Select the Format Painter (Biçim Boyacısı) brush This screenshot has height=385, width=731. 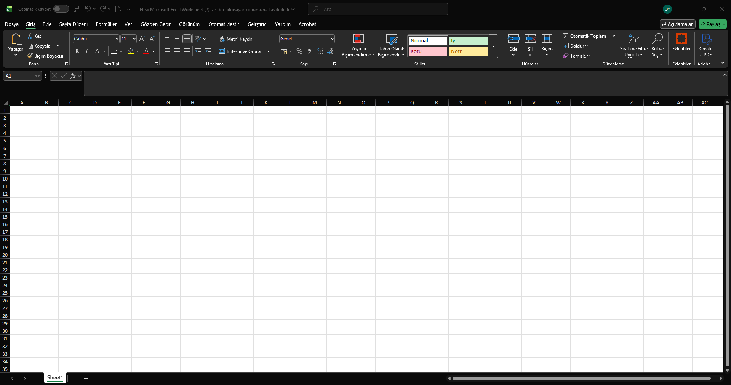(x=30, y=56)
